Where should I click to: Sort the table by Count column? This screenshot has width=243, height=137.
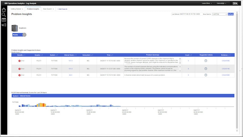pyautogui.click(x=188, y=55)
